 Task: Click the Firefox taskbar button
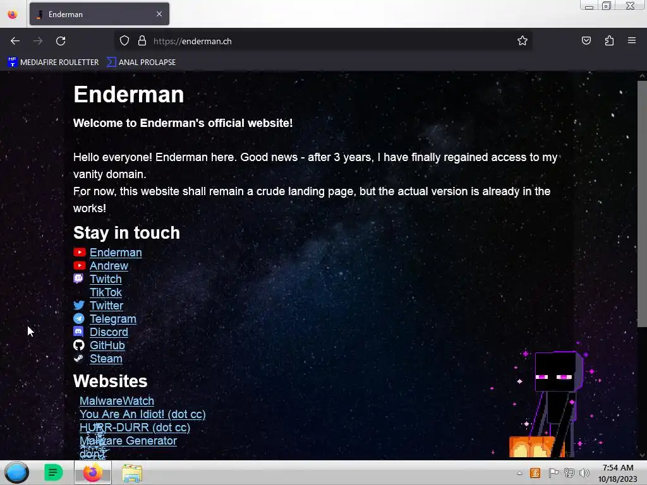coord(93,472)
